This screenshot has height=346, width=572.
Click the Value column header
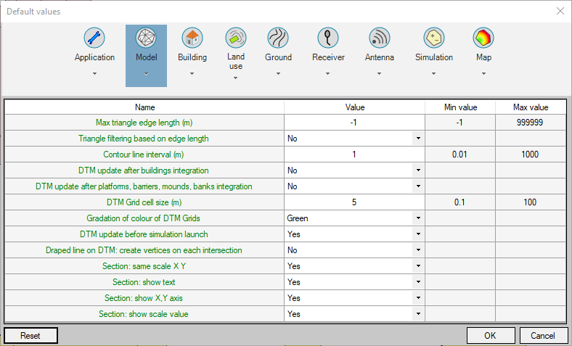coord(354,107)
